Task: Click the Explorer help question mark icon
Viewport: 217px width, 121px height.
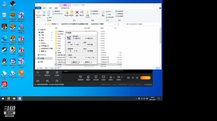Action: [x=160, y=8]
